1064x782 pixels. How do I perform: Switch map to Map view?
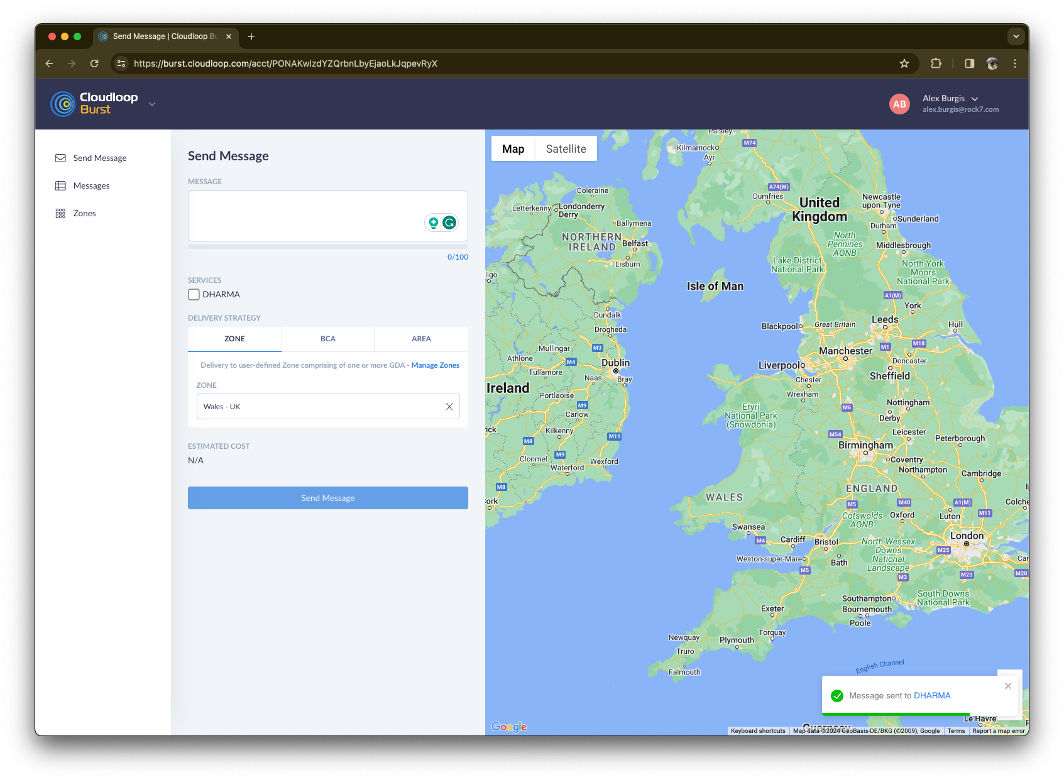tap(513, 149)
